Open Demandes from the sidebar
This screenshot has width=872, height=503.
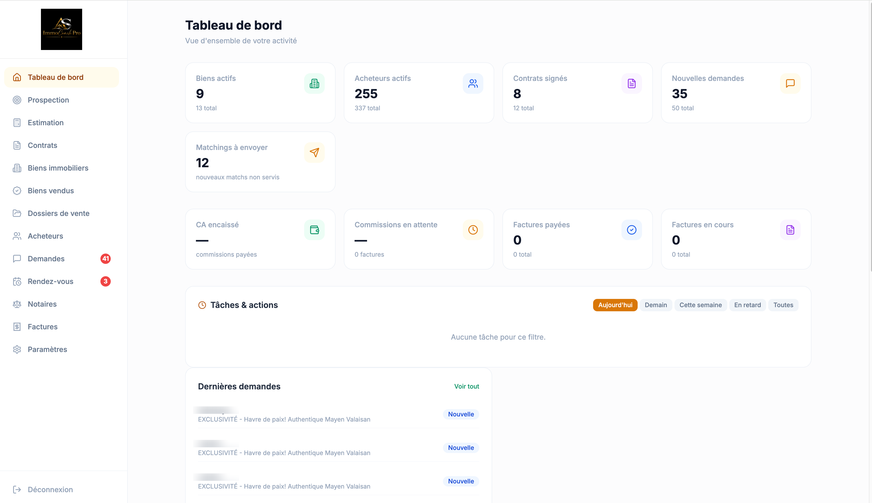click(62, 259)
